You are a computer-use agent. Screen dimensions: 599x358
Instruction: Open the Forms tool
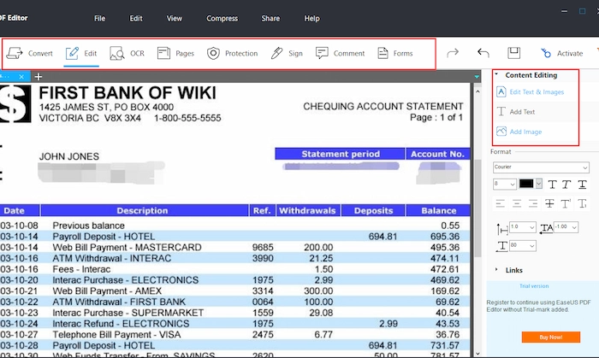(x=395, y=53)
